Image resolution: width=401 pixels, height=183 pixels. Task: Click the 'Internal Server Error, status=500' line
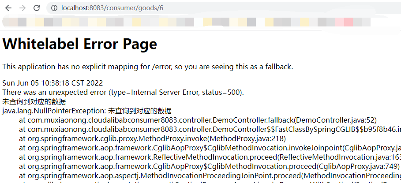[123, 92]
